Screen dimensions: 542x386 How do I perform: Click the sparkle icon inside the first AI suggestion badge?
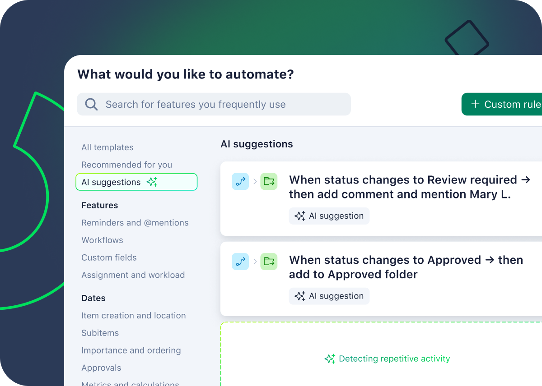pos(299,216)
